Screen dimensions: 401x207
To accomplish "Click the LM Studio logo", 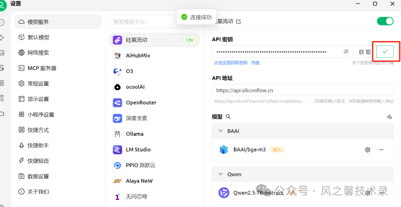I will 117,149.
